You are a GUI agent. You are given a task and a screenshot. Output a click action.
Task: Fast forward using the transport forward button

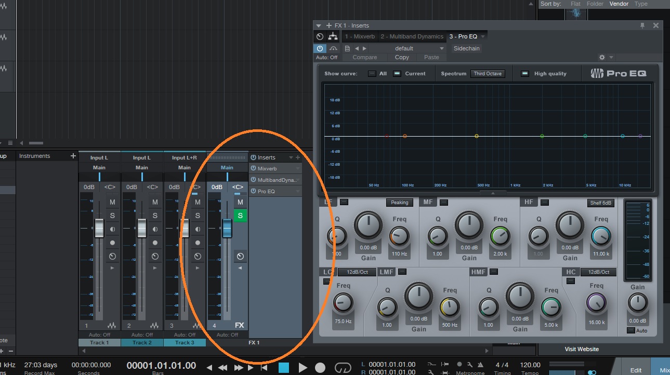coord(239,368)
